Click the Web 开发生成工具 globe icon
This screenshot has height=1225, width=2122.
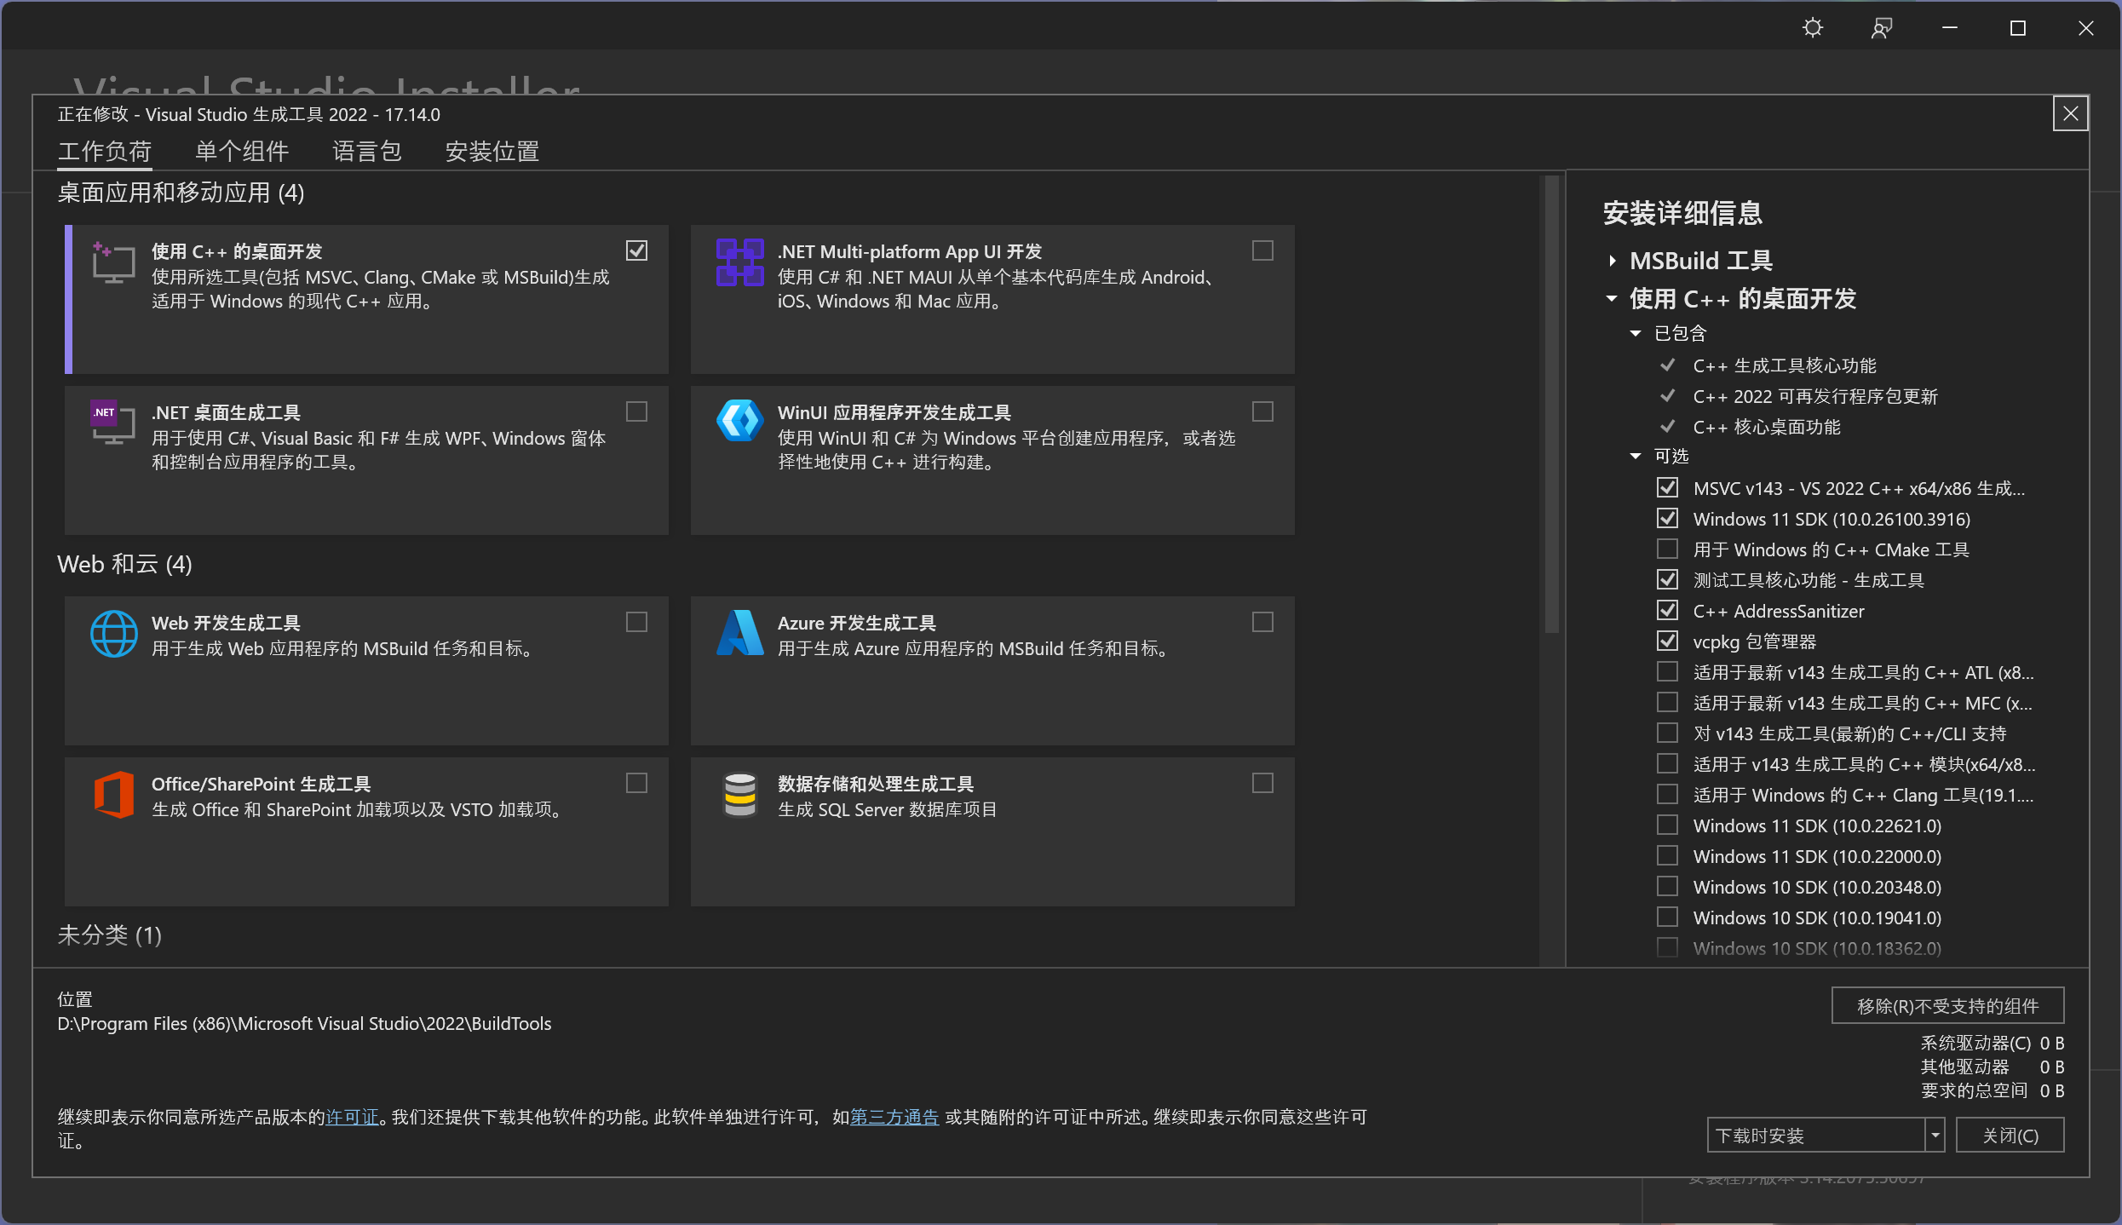(x=114, y=633)
